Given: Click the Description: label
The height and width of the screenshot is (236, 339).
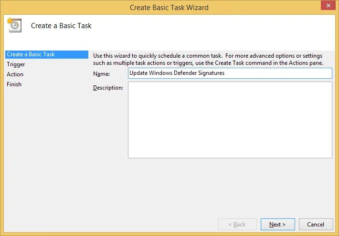Looking at the screenshot, I should coord(108,88).
